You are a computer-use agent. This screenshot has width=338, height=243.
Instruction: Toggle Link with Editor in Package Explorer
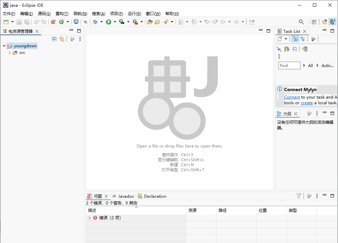(x=62, y=39)
